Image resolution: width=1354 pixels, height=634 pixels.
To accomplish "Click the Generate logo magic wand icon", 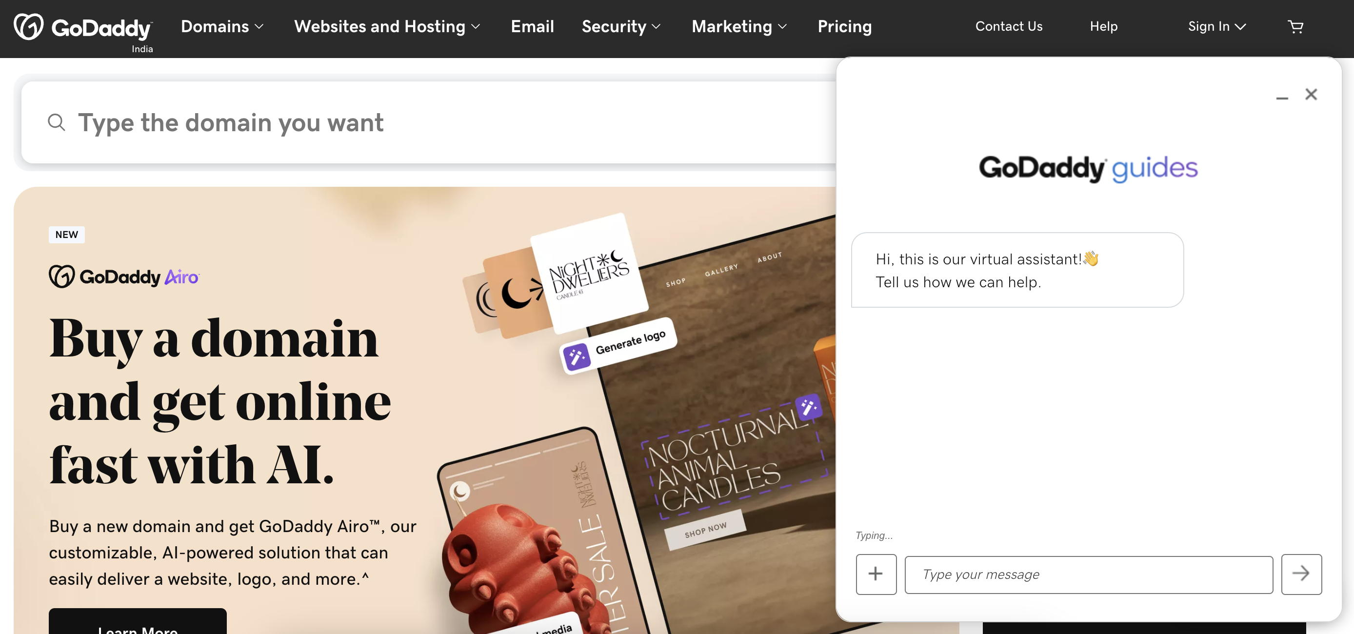I will (x=577, y=357).
